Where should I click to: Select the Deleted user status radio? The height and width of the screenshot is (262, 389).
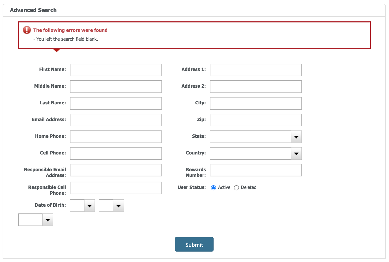(236, 188)
